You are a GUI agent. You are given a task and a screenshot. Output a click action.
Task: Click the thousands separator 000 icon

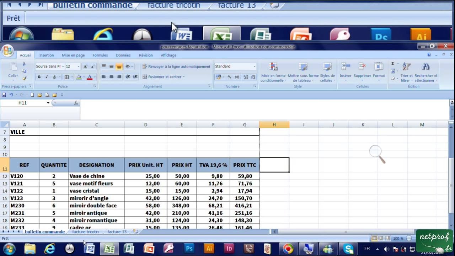(237, 77)
